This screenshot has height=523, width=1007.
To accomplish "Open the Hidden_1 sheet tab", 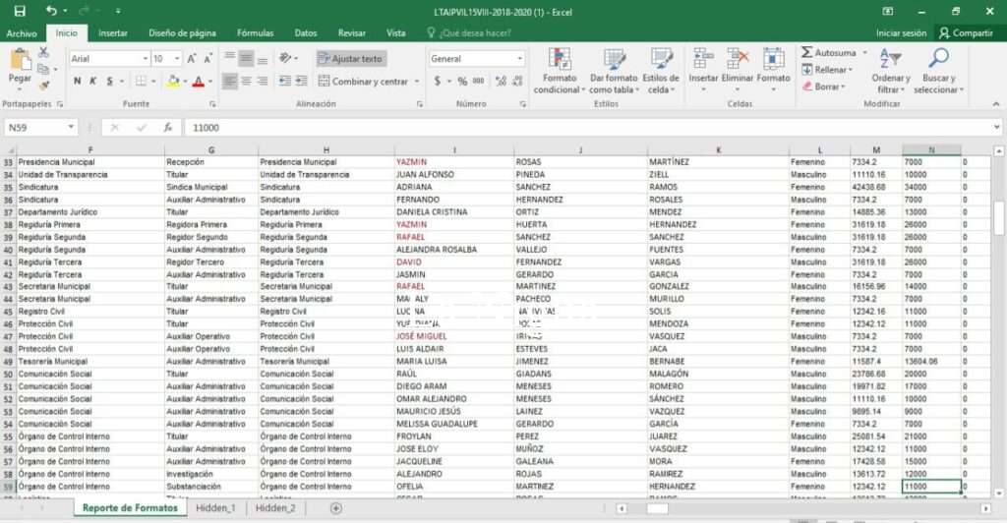I will click(x=213, y=508).
